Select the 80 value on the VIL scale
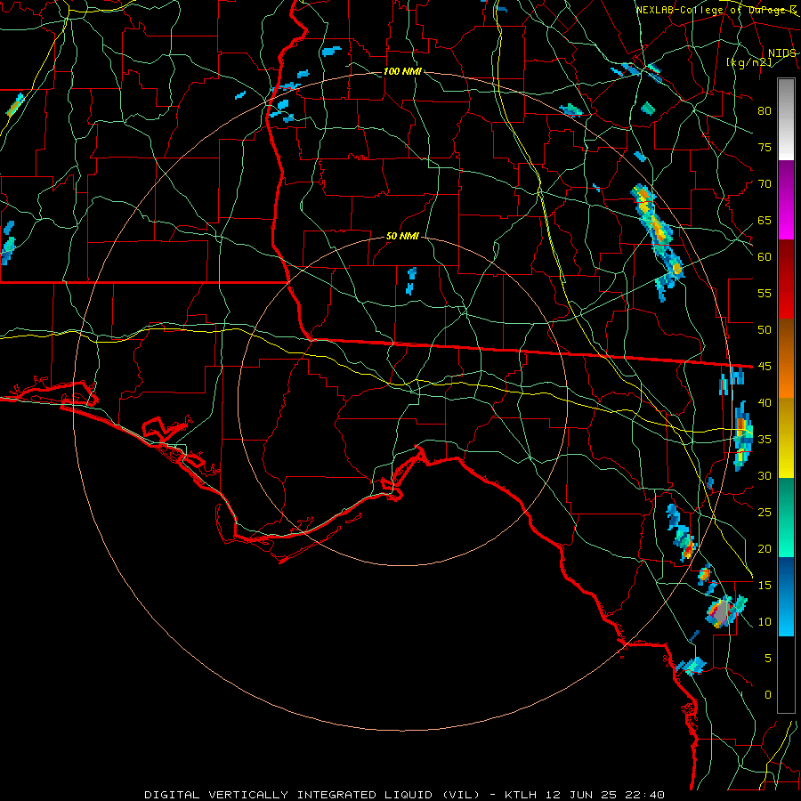This screenshot has width=801, height=801. click(x=765, y=111)
